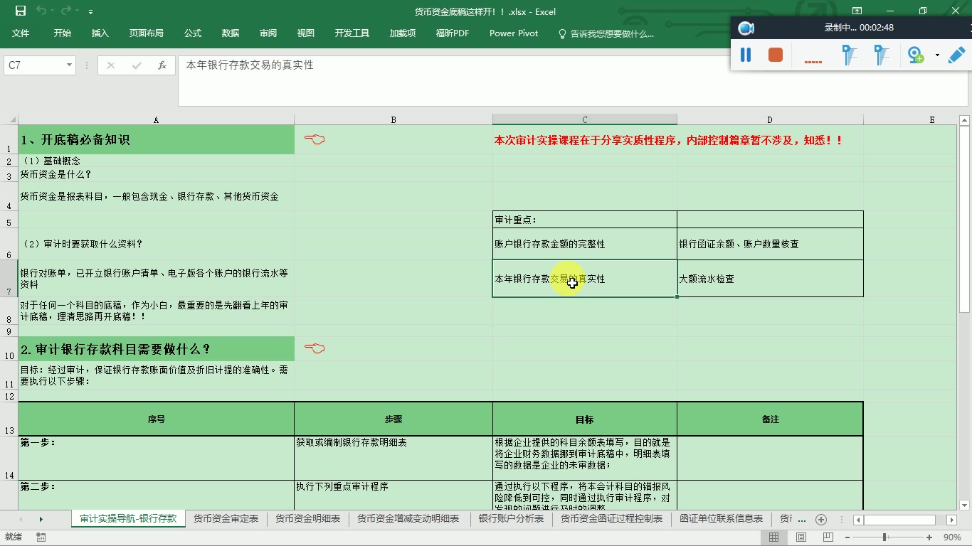Switch to Normal view icon

[x=773, y=537]
